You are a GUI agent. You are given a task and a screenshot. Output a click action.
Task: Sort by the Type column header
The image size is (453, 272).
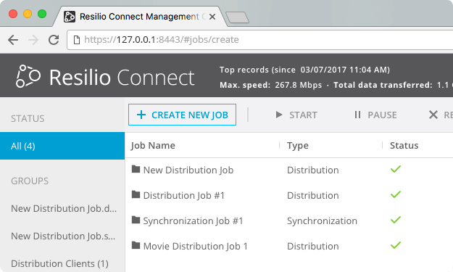point(298,145)
